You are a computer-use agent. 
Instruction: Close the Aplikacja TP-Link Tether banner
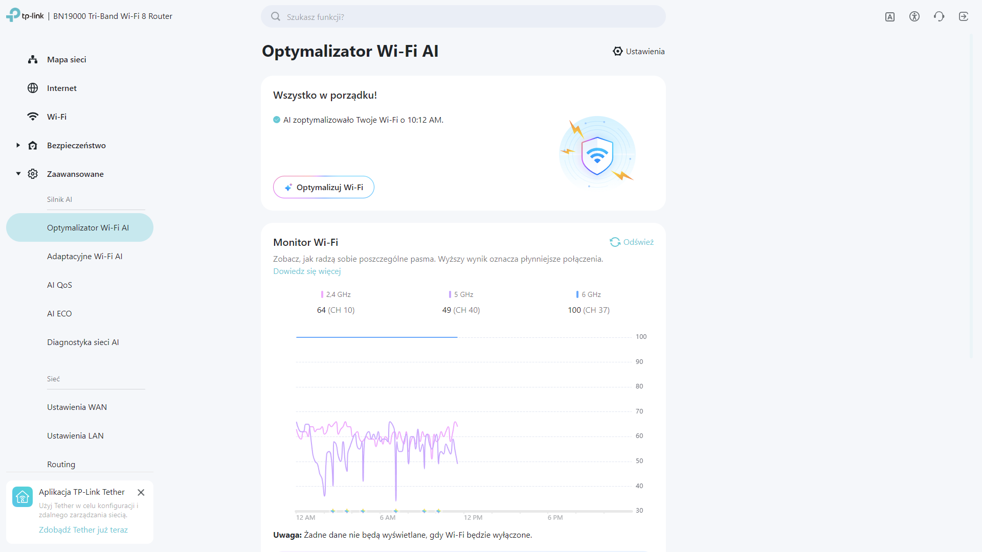coord(141,492)
